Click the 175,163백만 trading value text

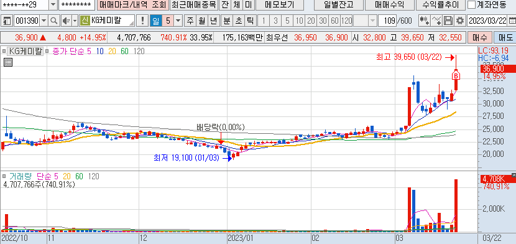click(x=242, y=37)
